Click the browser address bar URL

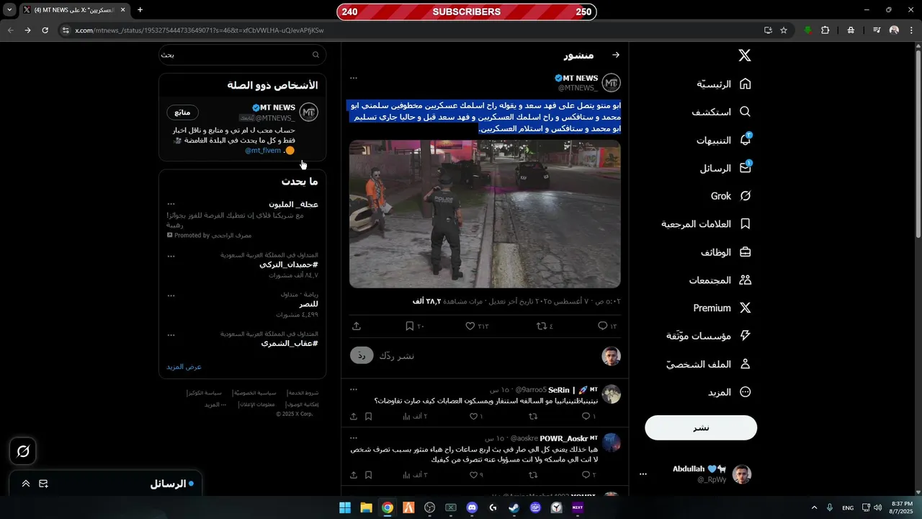pyautogui.click(x=200, y=30)
